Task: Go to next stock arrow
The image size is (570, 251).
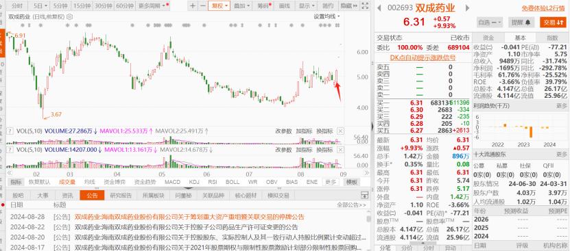Action: click(x=468, y=8)
